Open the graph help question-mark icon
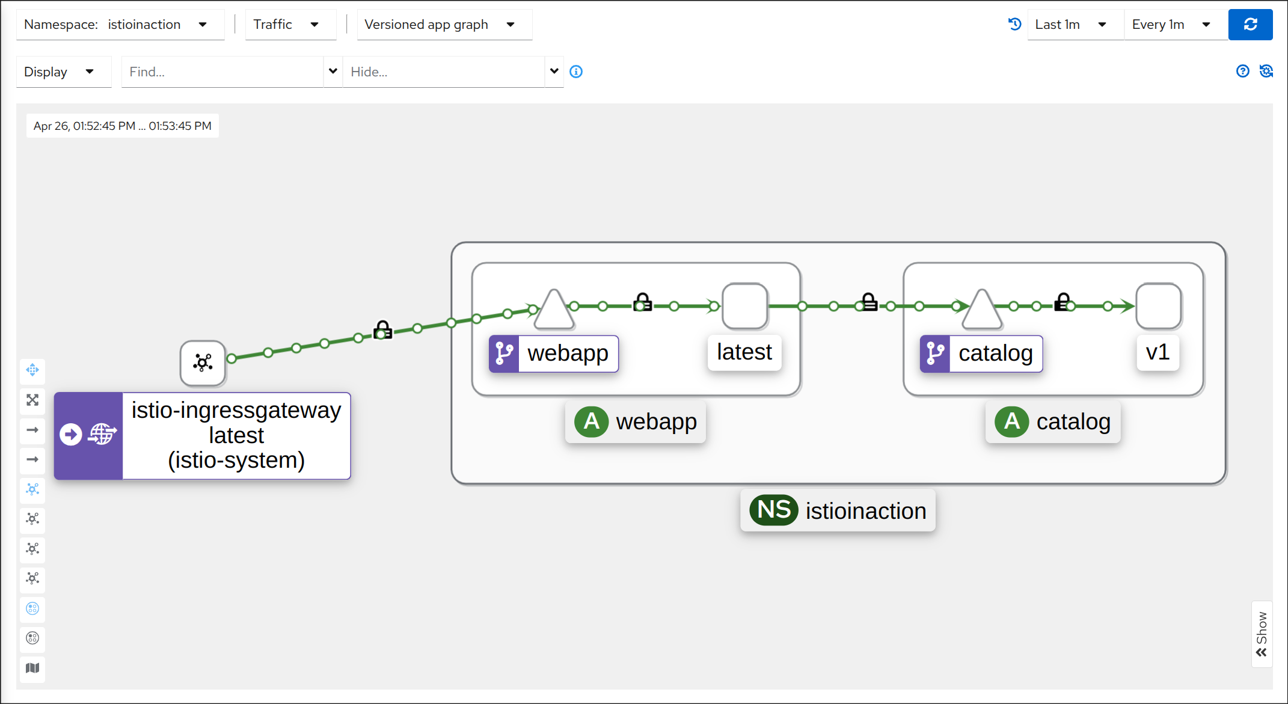This screenshot has width=1288, height=704. tap(1243, 71)
